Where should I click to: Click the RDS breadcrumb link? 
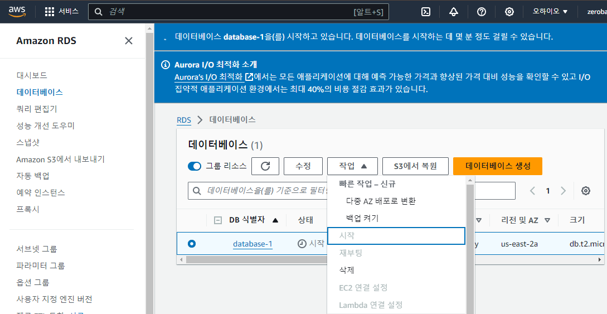[184, 120]
